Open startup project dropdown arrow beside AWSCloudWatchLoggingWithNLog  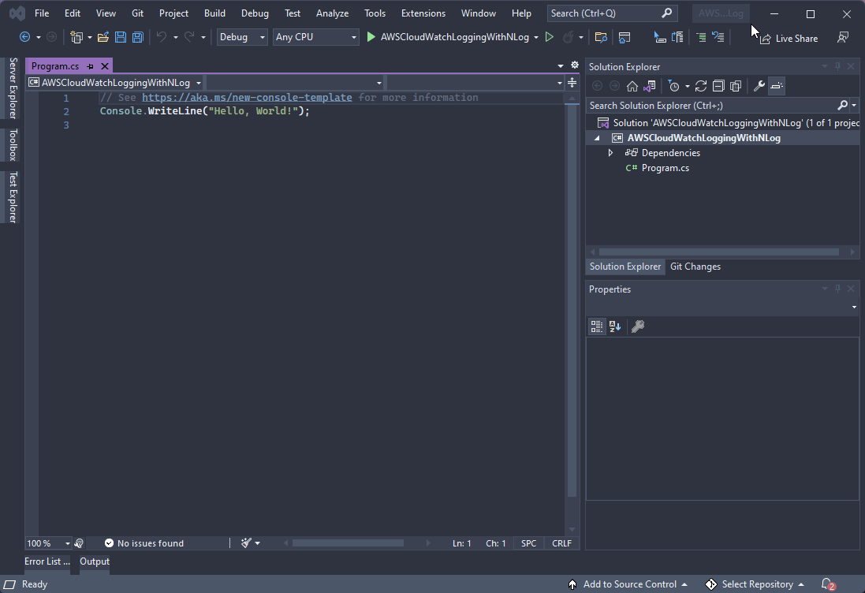pos(535,37)
